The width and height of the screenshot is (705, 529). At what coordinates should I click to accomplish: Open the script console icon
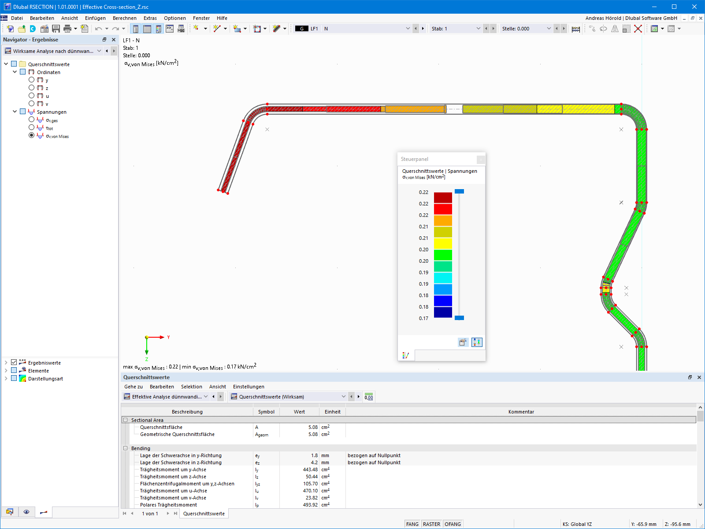click(x=170, y=29)
